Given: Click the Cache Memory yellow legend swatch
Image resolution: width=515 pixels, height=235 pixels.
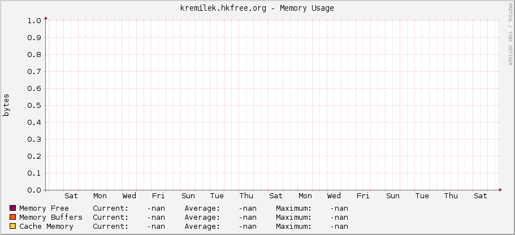Looking at the screenshot, I should pos(13,226).
